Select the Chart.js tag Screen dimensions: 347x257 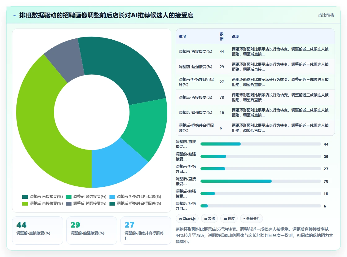click(x=187, y=219)
